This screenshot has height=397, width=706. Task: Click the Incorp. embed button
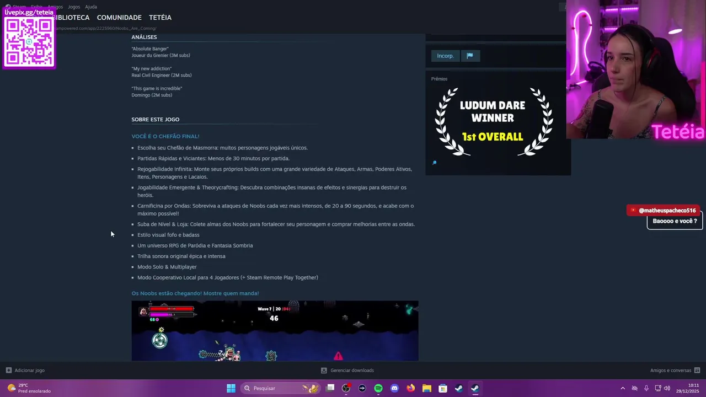pyautogui.click(x=445, y=56)
